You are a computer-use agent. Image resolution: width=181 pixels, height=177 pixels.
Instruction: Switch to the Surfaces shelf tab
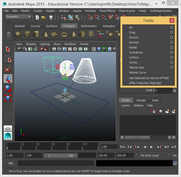click(x=51, y=26)
